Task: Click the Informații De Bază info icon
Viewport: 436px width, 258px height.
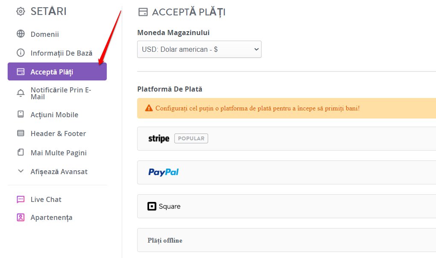Action: point(21,53)
